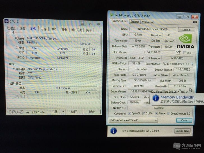The height and width of the screenshot is (153, 204).
Task: Toggle the CUDA checkbox
Action: [x=144, y=113]
